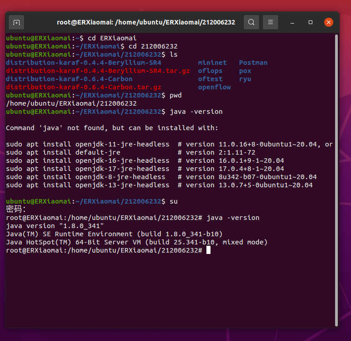
Task: Minimize the terminal window
Action: [292, 22]
